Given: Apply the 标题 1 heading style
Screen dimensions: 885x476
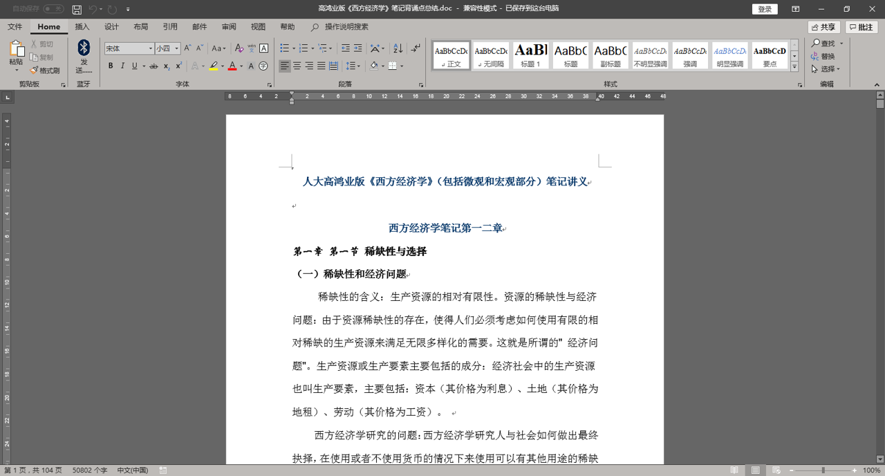Looking at the screenshot, I should [x=531, y=55].
